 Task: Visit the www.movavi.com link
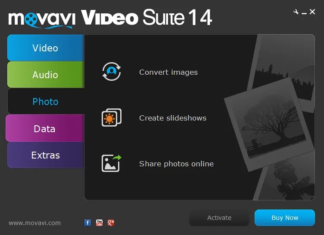[35, 223]
